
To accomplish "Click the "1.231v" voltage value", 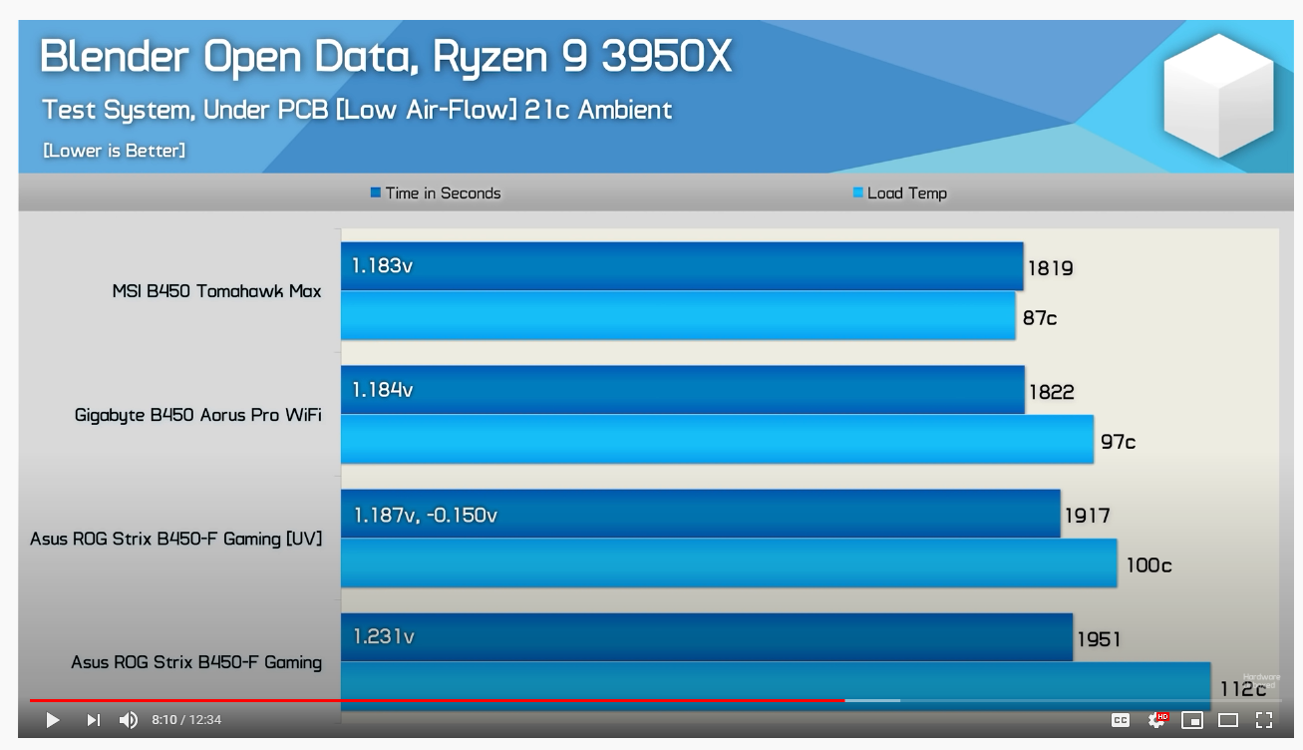I will 384,636.
